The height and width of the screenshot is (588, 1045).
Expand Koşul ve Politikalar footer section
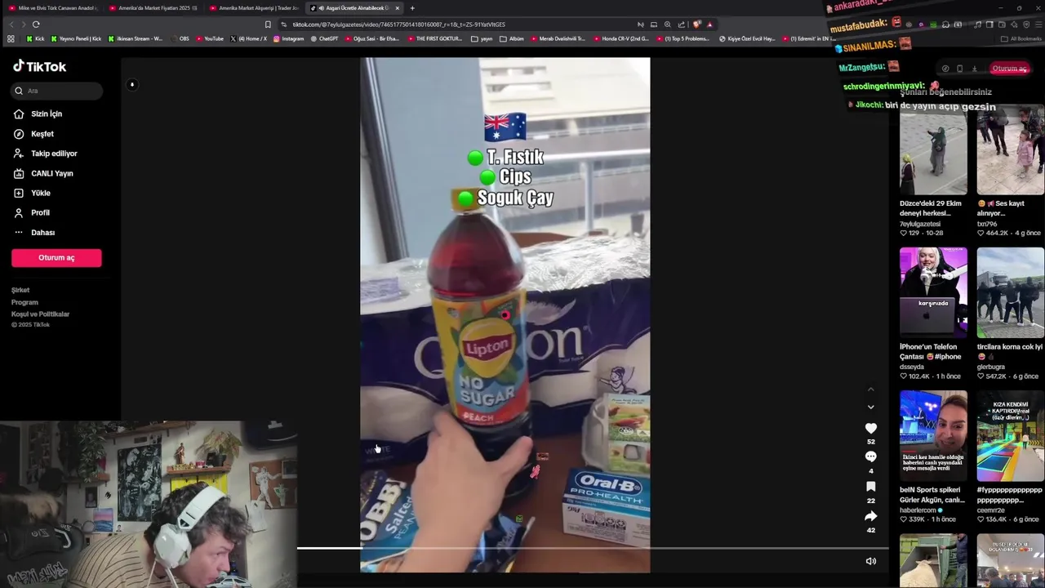40,314
